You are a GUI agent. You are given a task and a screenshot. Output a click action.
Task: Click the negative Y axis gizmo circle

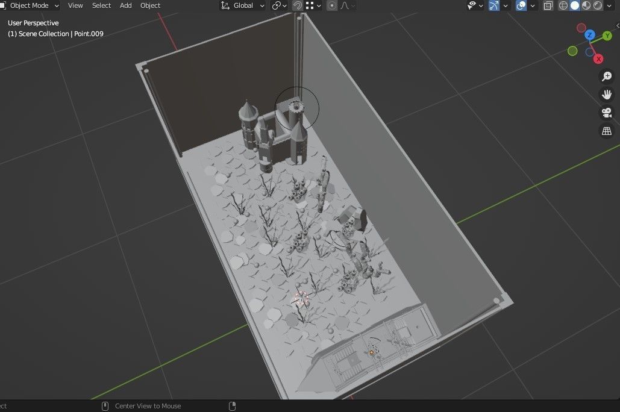point(572,51)
